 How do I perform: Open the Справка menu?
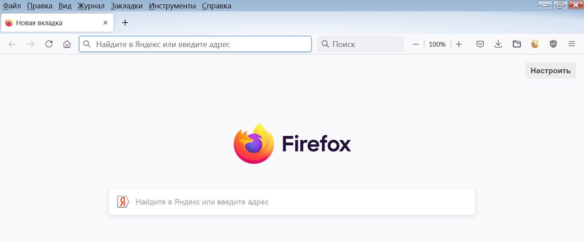[216, 6]
